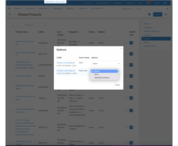Screen dimensions: 178x146
Task: Open Marketplace setup wizard
Action: pyautogui.click(x=55, y=2)
